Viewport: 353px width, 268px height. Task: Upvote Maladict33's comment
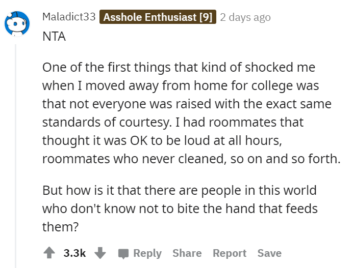(x=49, y=253)
